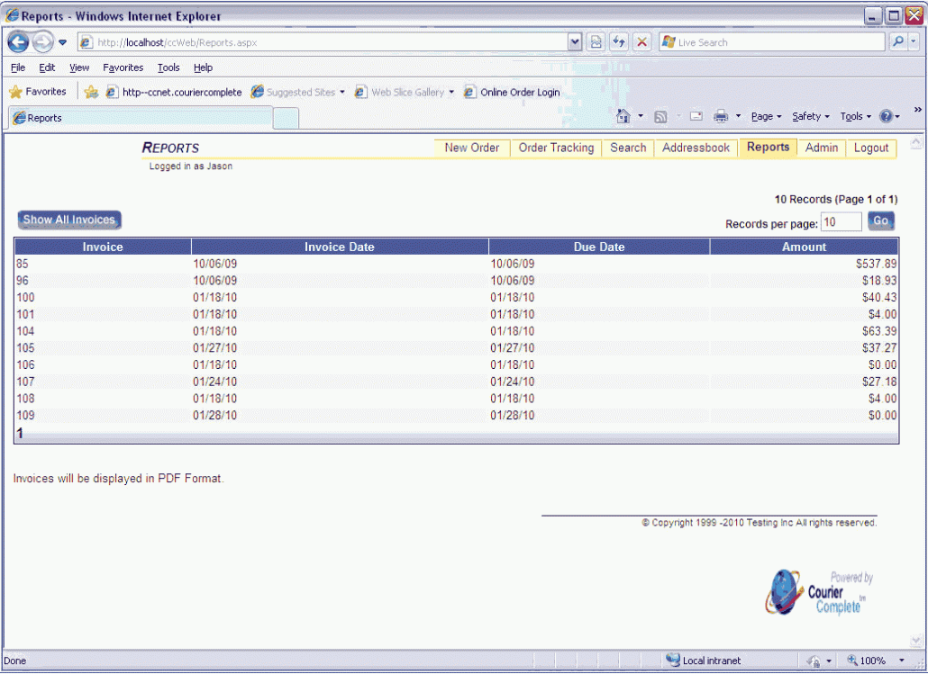
Task: Go to the New Order tab
Action: pos(471,148)
